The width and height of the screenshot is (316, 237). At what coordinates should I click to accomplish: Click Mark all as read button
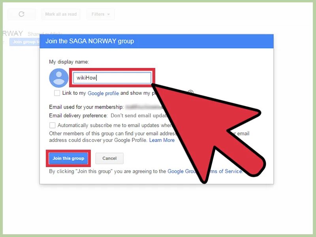[x=61, y=14]
